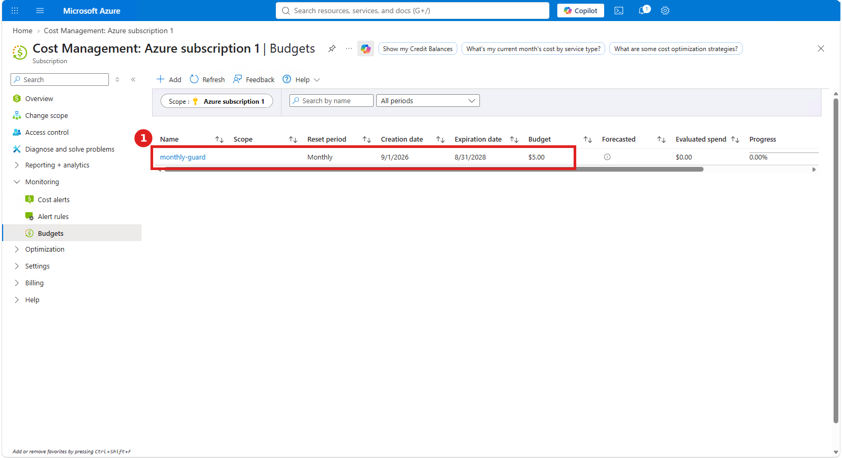Click the Monthly reset period cell
Screen dimensions: 842x458
pyautogui.click(x=320, y=157)
